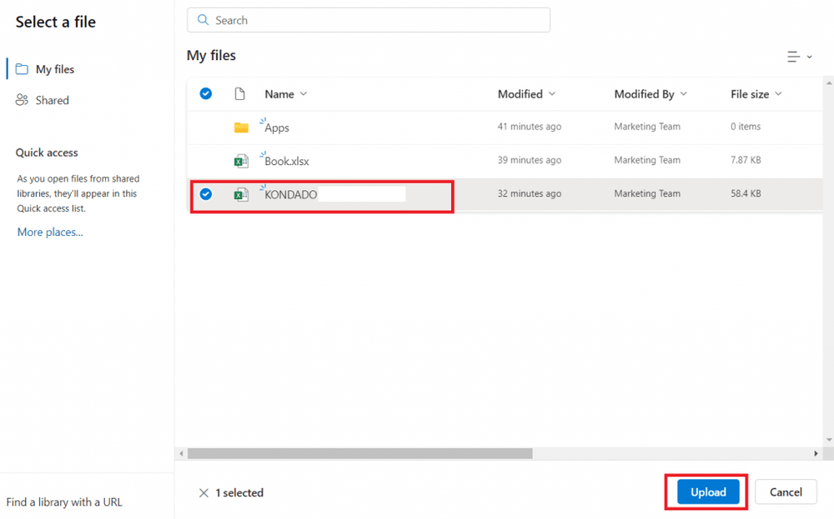The width and height of the screenshot is (834, 519).
Task: Click the Upload button
Action: 706,492
